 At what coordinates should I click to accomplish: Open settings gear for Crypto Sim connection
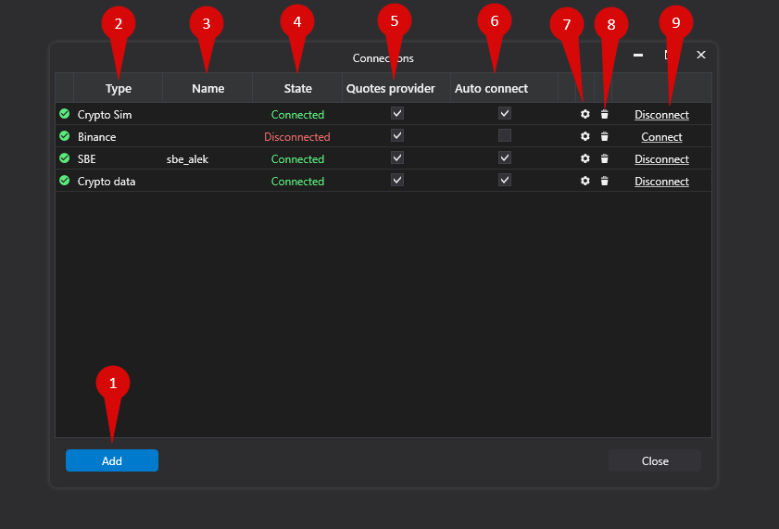coord(584,114)
